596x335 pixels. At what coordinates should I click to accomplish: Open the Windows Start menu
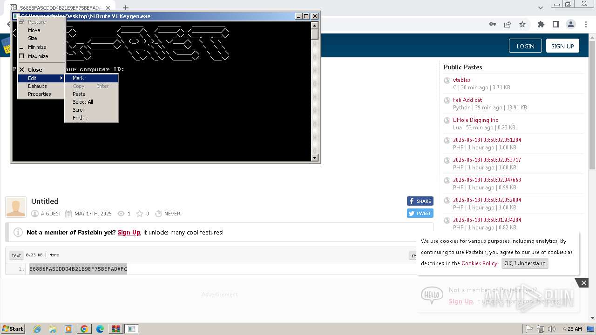tap(13, 329)
